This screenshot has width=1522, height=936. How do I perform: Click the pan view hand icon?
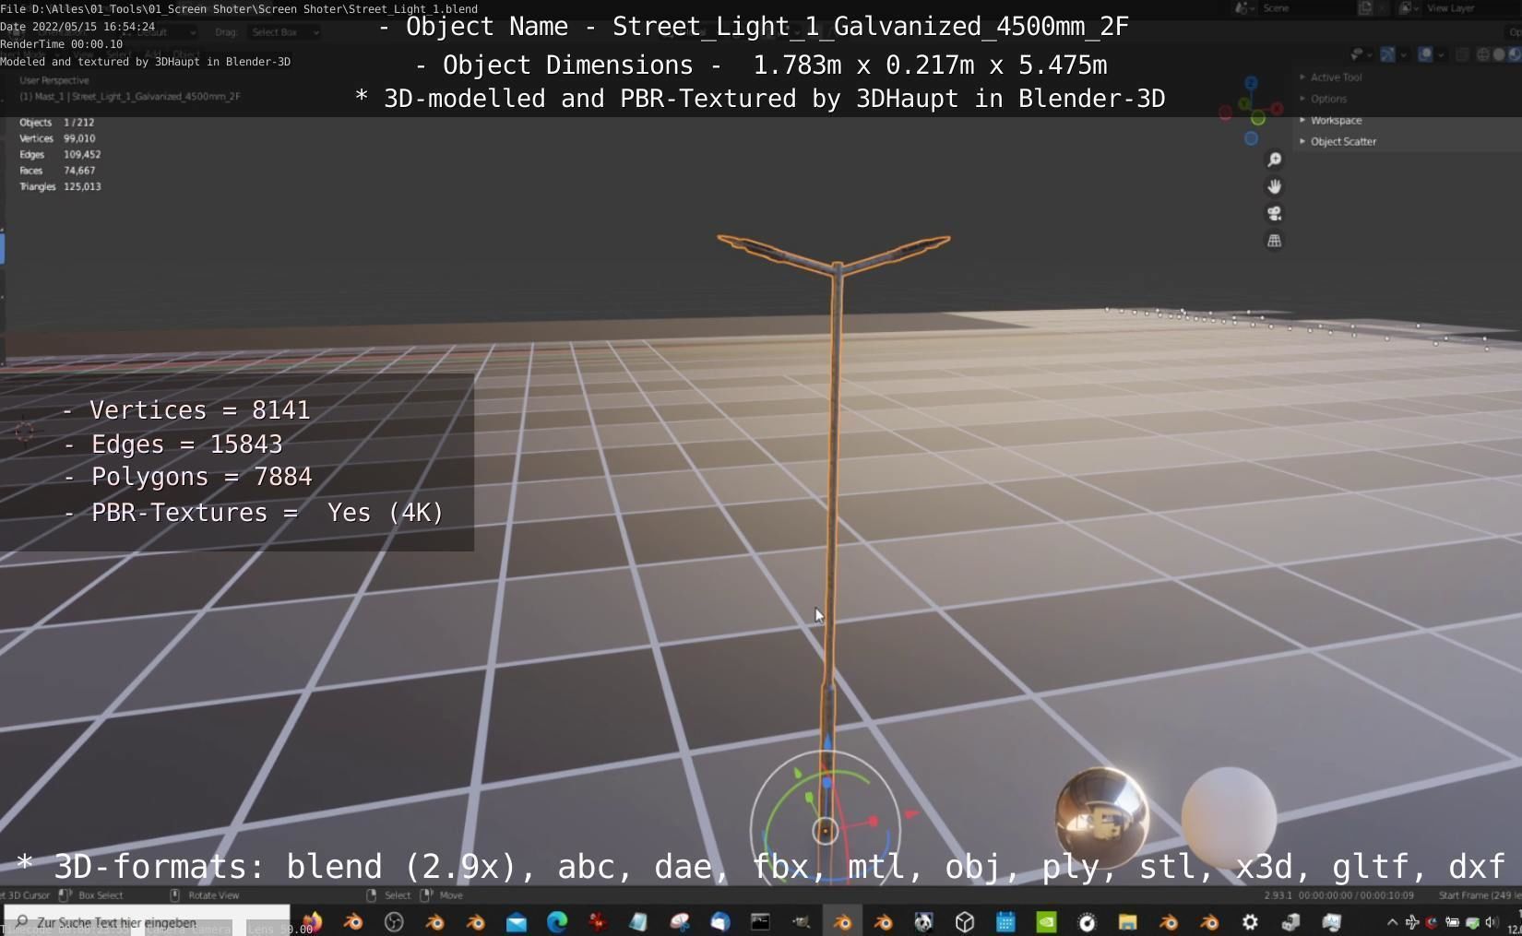coord(1274,186)
